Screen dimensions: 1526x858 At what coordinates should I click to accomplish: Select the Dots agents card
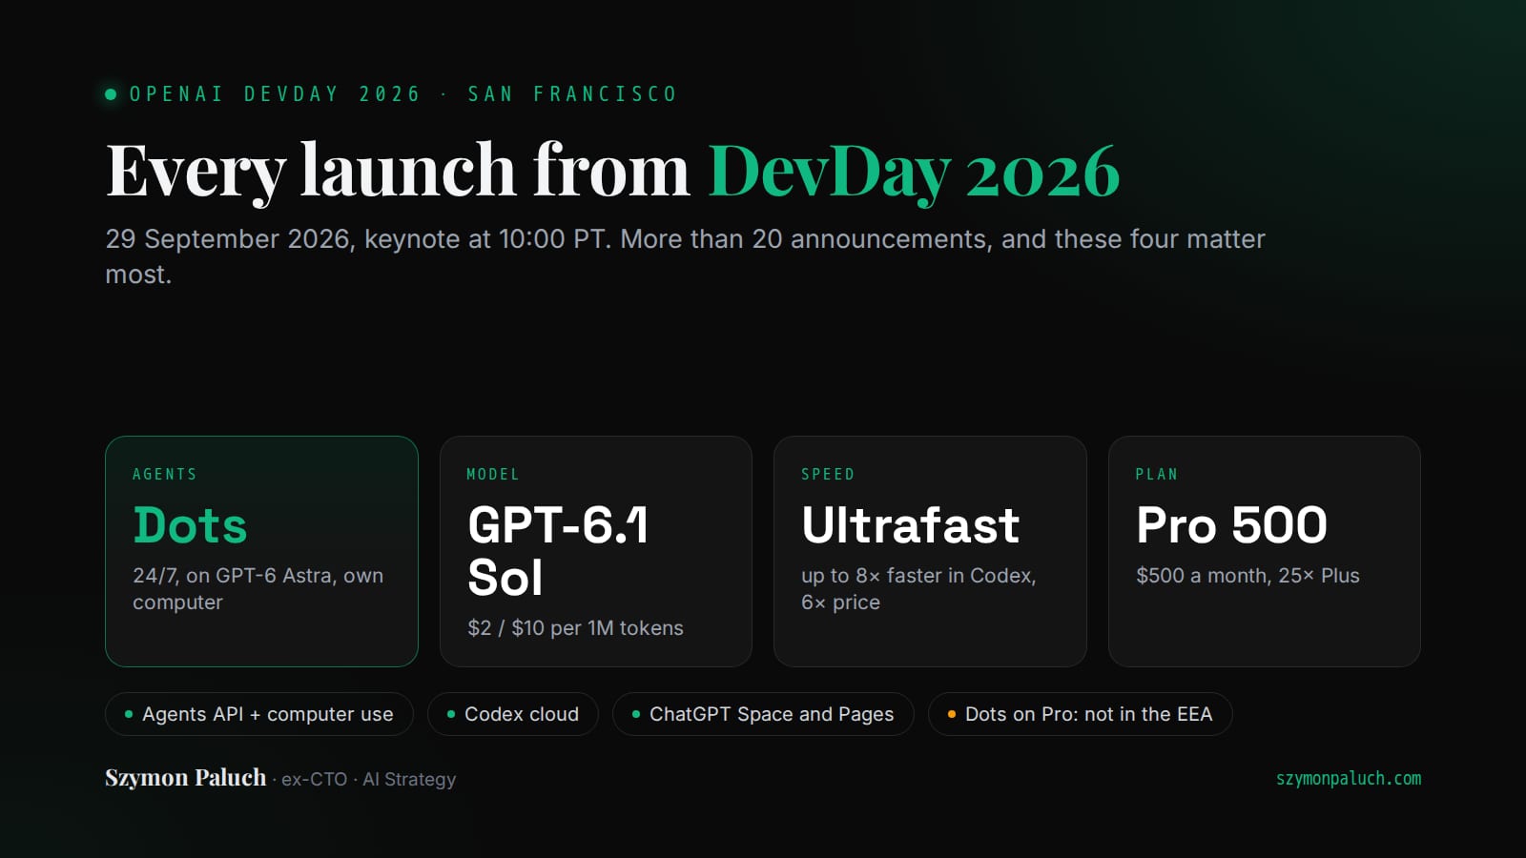click(x=261, y=551)
